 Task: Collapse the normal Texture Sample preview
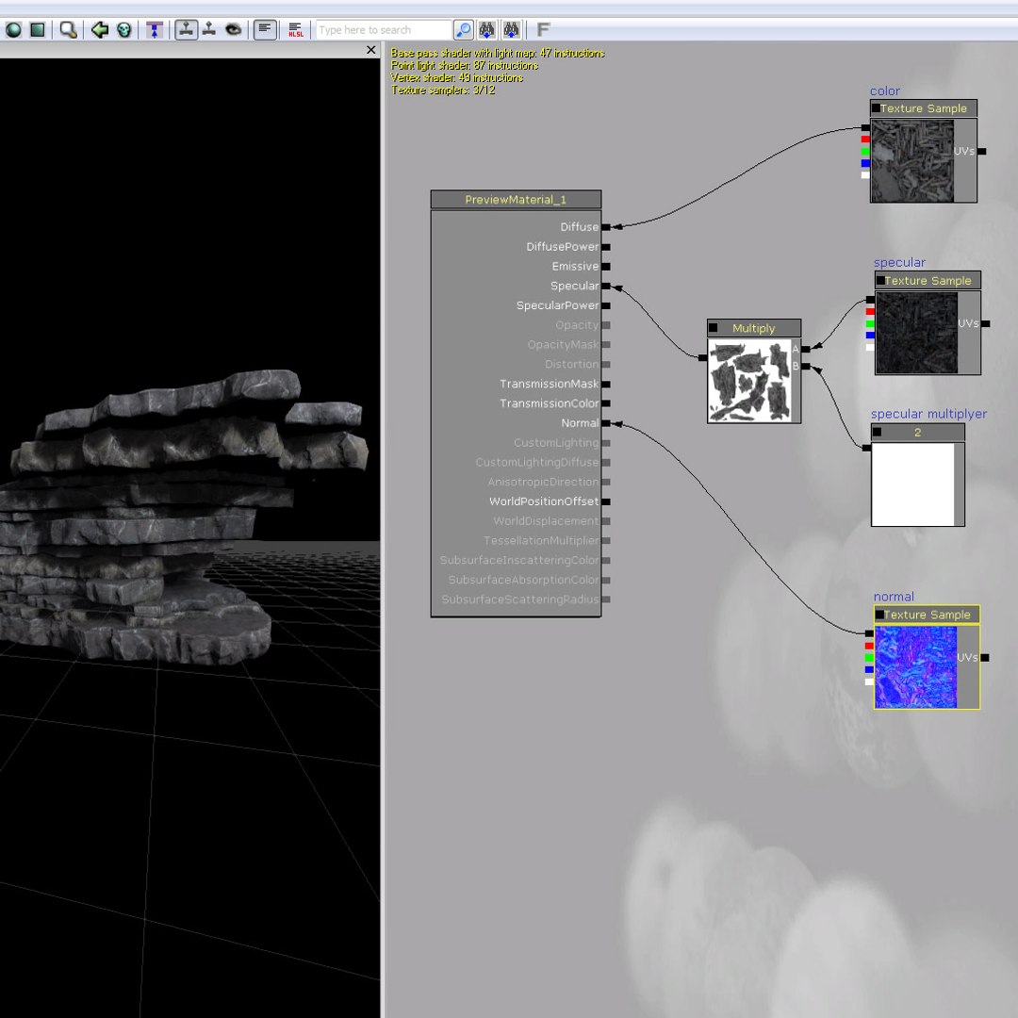coord(879,615)
